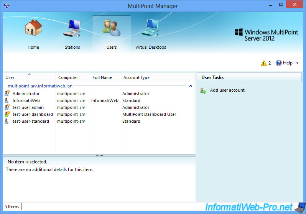
Task: Select the test-user-standard user entry
Action: (x=31, y=121)
